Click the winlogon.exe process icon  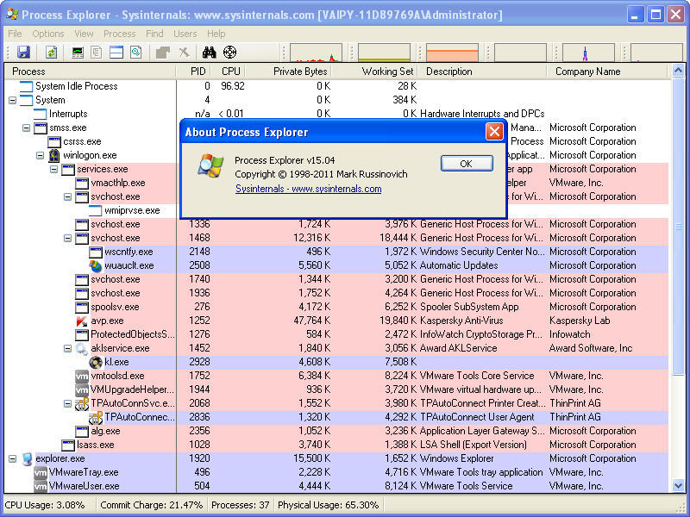coord(54,155)
